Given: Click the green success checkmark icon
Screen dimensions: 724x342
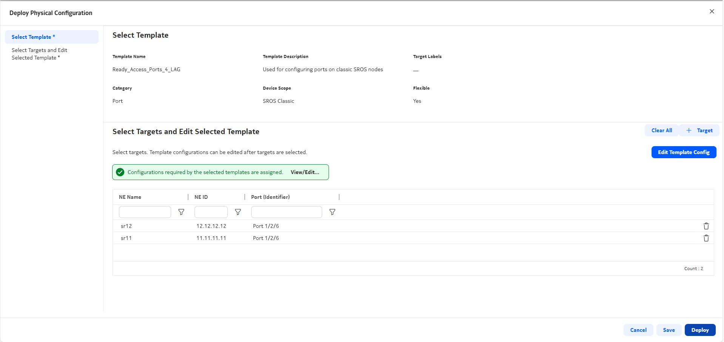Looking at the screenshot, I should point(120,172).
